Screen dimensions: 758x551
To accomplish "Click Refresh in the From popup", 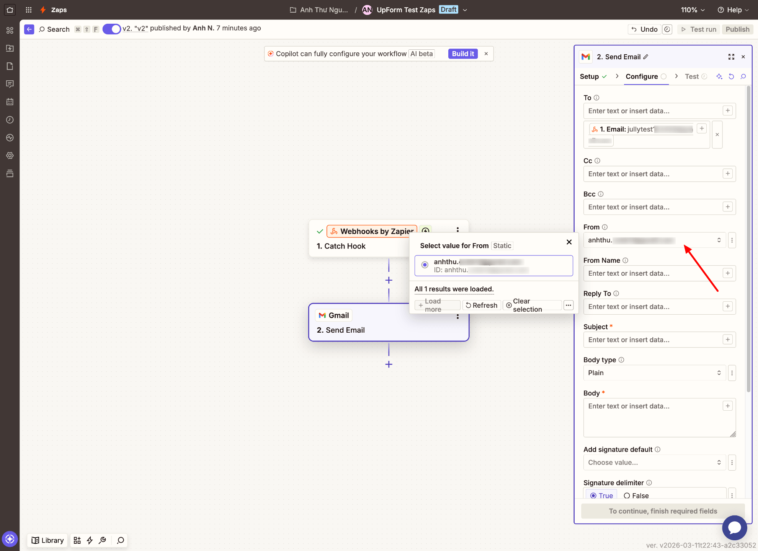I will pos(482,305).
